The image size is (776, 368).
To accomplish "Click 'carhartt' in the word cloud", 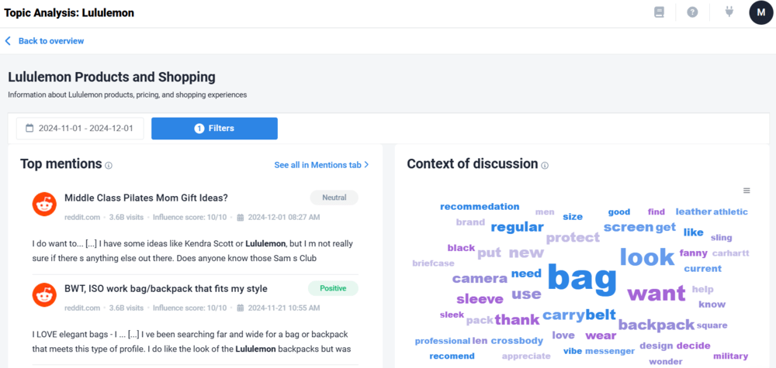I will click(x=730, y=253).
